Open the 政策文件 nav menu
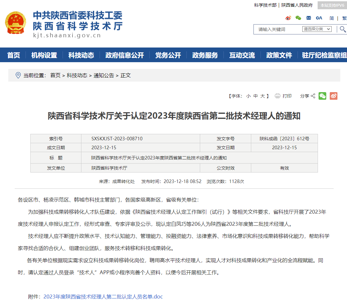Image resolution: width=347 pixels, height=301 pixels. click(x=279, y=55)
